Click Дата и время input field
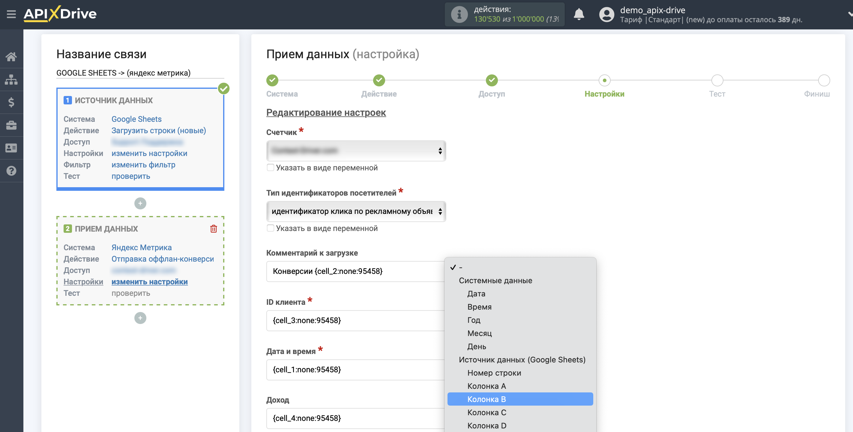The height and width of the screenshot is (432, 853). pyautogui.click(x=355, y=370)
